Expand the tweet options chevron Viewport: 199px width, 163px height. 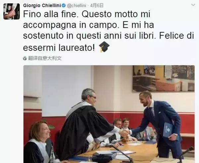tap(193, 5)
